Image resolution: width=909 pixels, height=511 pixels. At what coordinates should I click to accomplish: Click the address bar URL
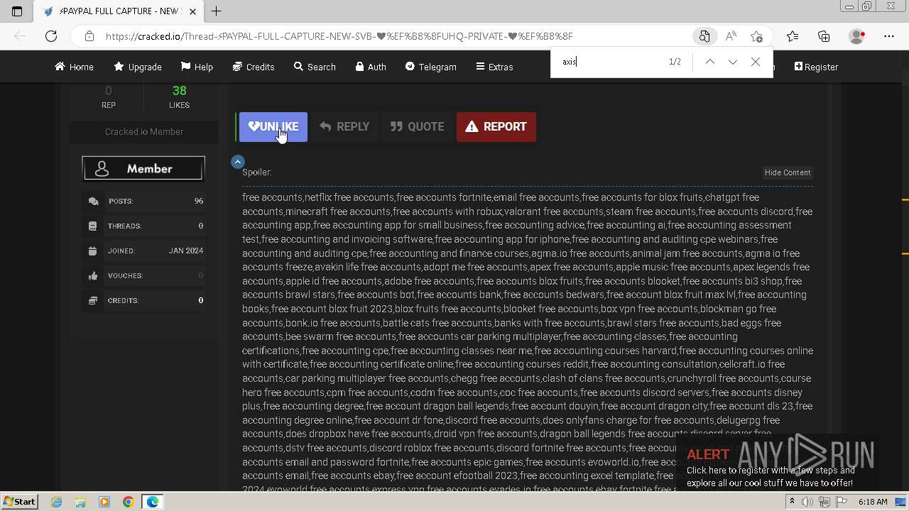pos(339,36)
